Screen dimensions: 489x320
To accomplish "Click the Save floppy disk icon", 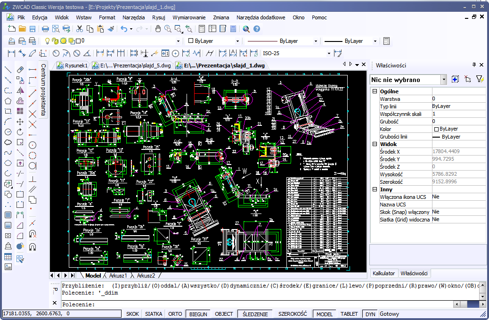I will pyautogui.click(x=33, y=29).
